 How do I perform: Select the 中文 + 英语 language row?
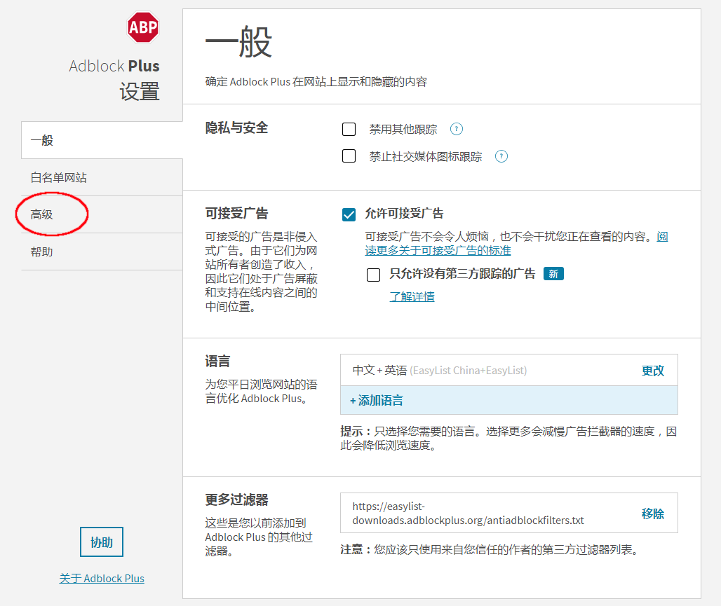[x=509, y=370]
